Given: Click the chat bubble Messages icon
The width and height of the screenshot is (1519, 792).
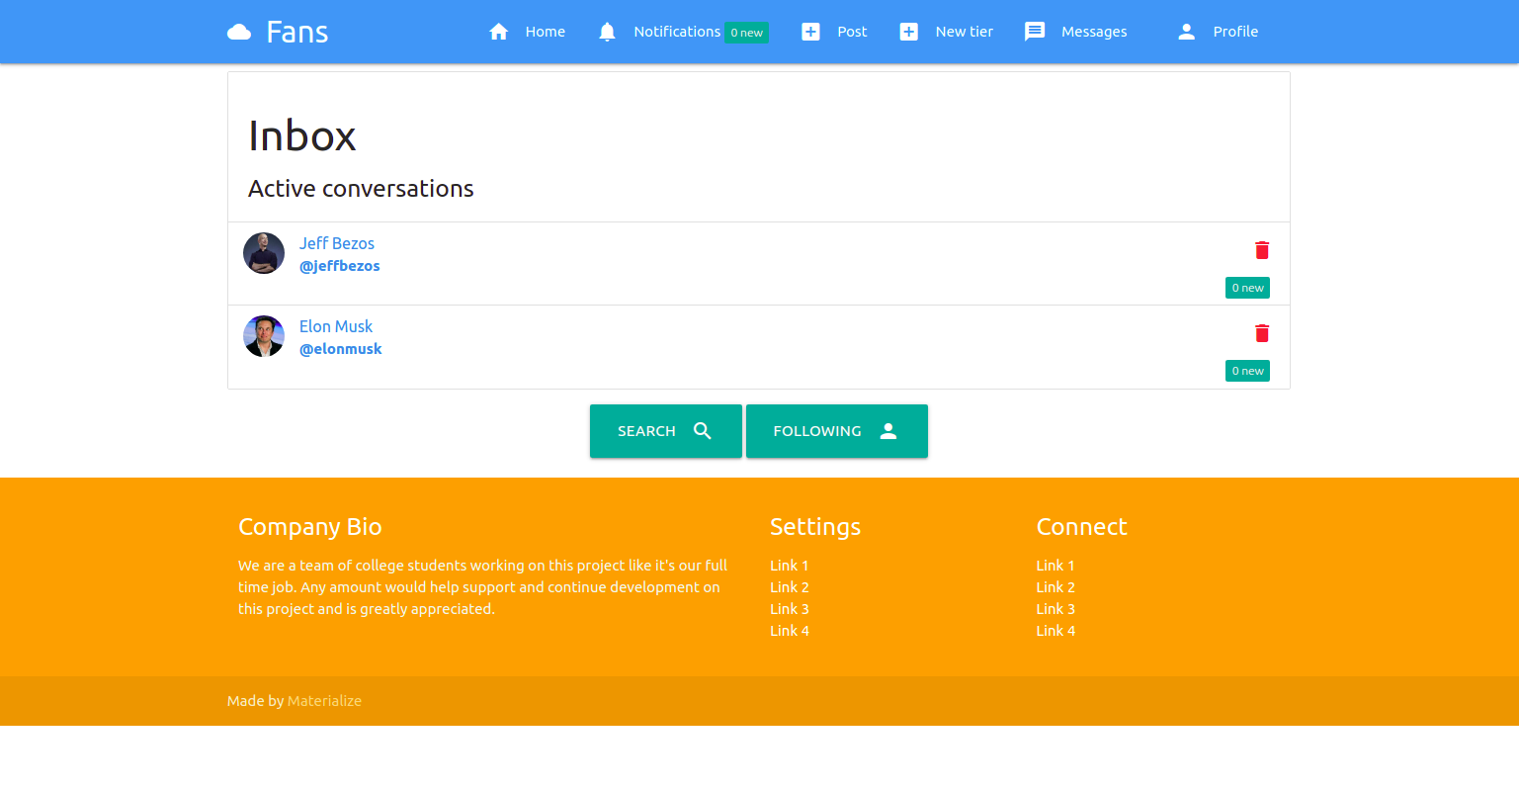Looking at the screenshot, I should pyautogui.click(x=1035, y=32).
